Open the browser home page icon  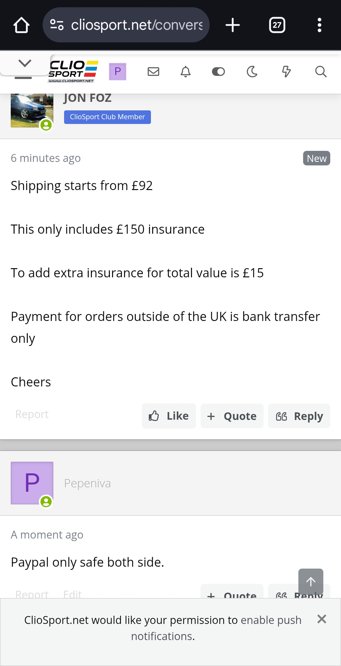point(21,25)
